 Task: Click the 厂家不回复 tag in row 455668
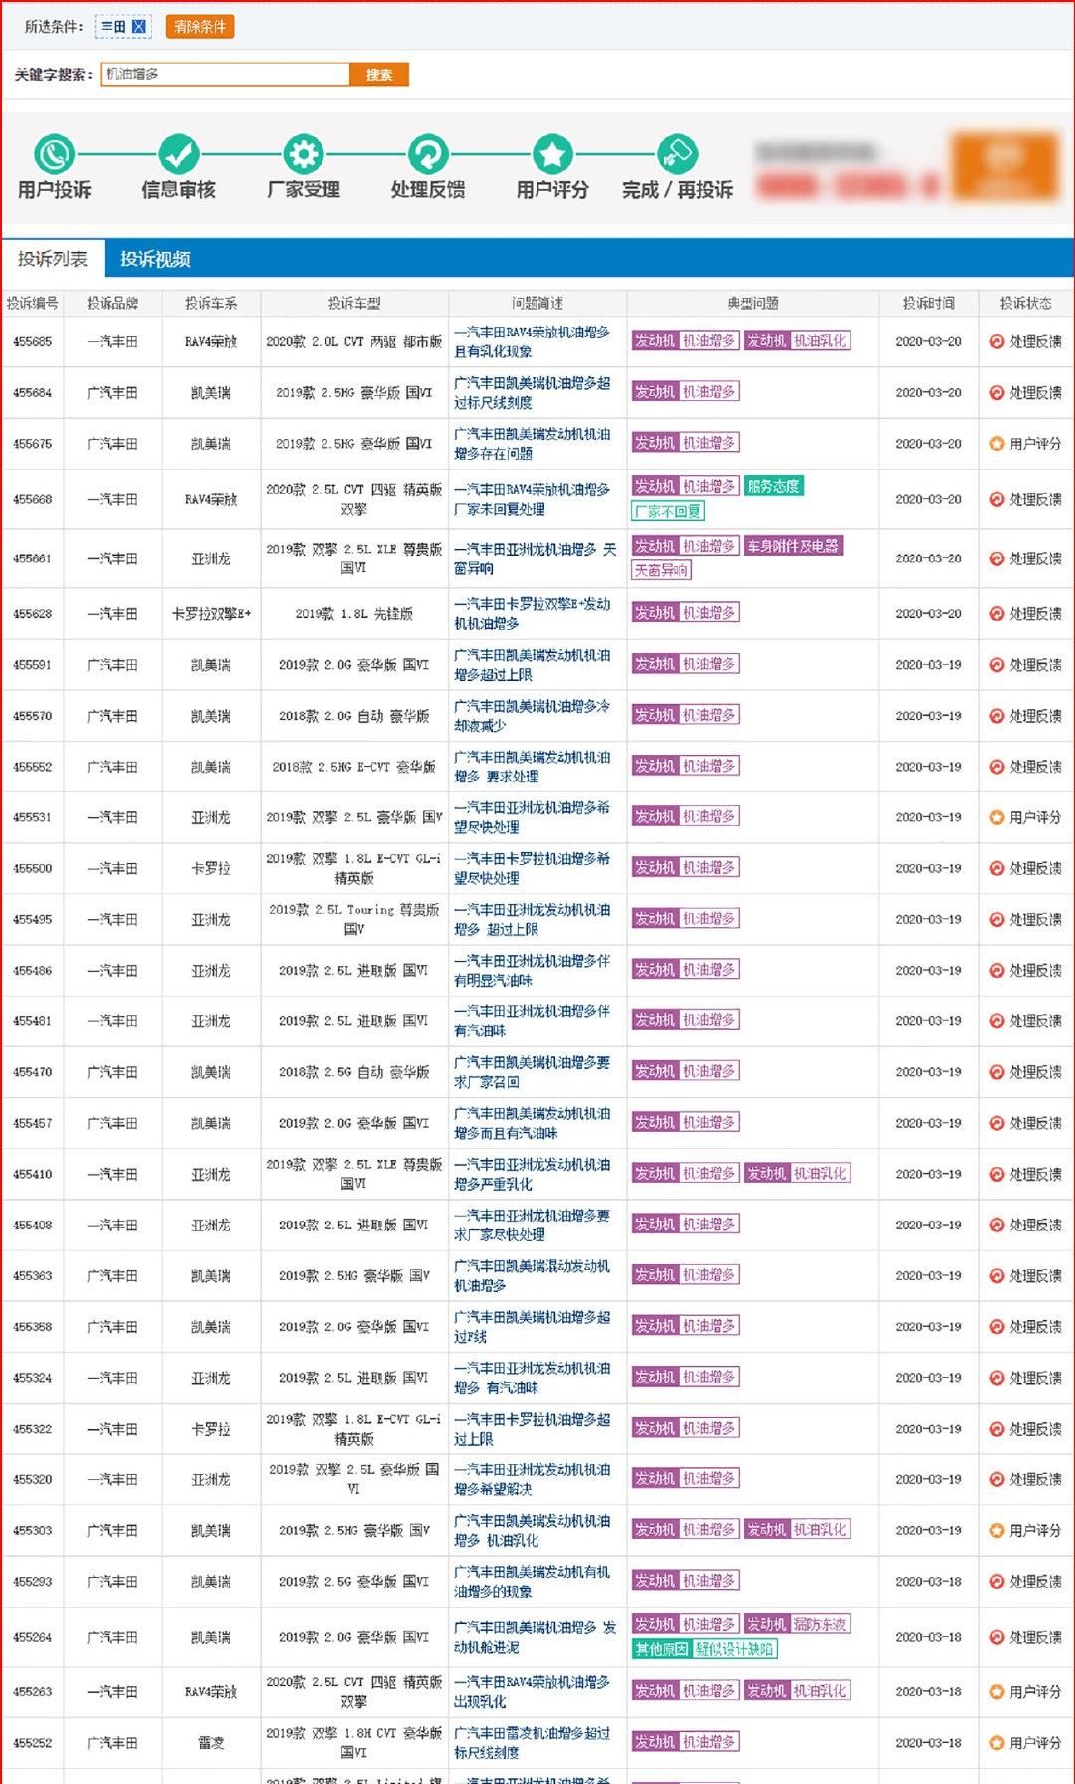(x=668, y=511)
